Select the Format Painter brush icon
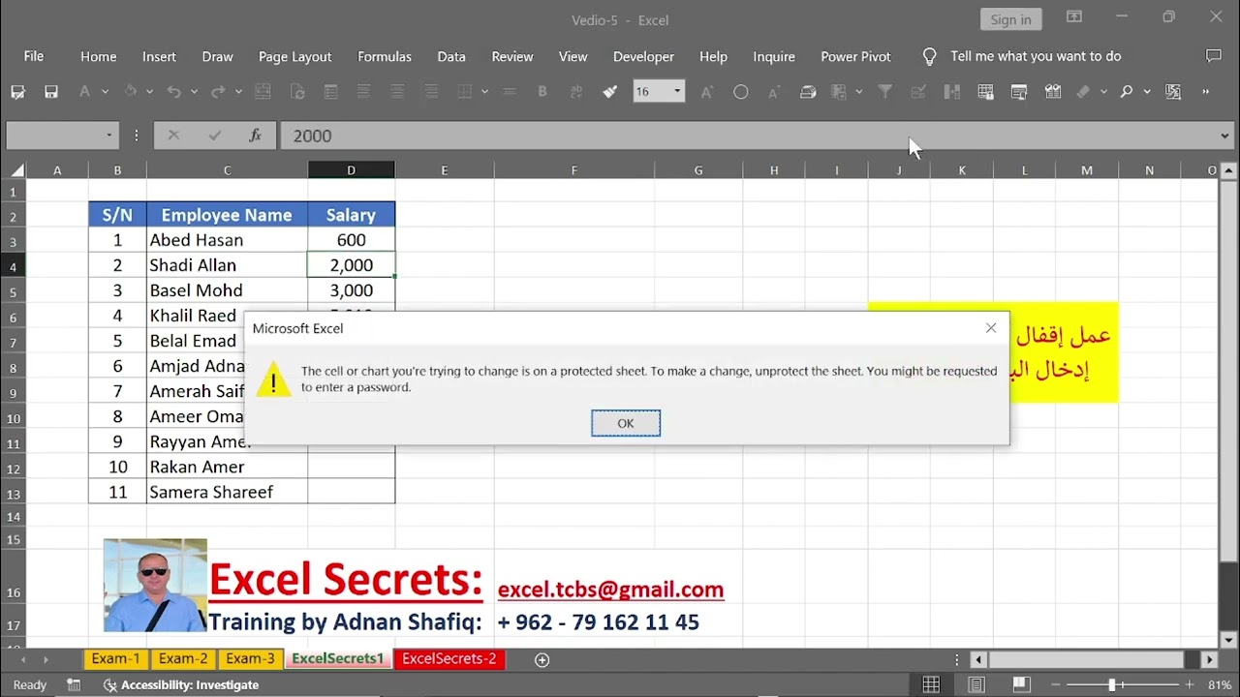The height and width of the screenshot is (697, 1240). pyautogui.click(x=609, y=92)
